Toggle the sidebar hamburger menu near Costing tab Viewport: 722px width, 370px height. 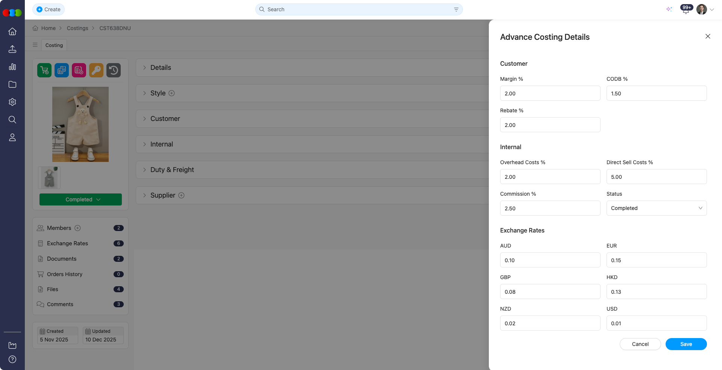[35, 45]
